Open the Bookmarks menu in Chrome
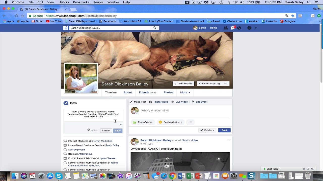Viewport: 323px width, 181px height. [81, 2]
